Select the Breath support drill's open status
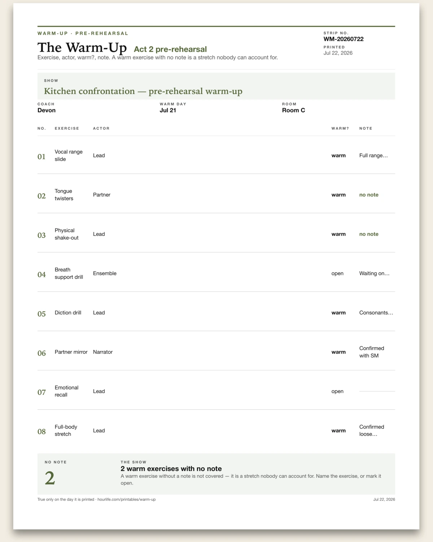 coord(337,274)
